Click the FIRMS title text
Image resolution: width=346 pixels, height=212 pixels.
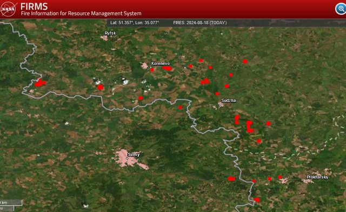34,6
